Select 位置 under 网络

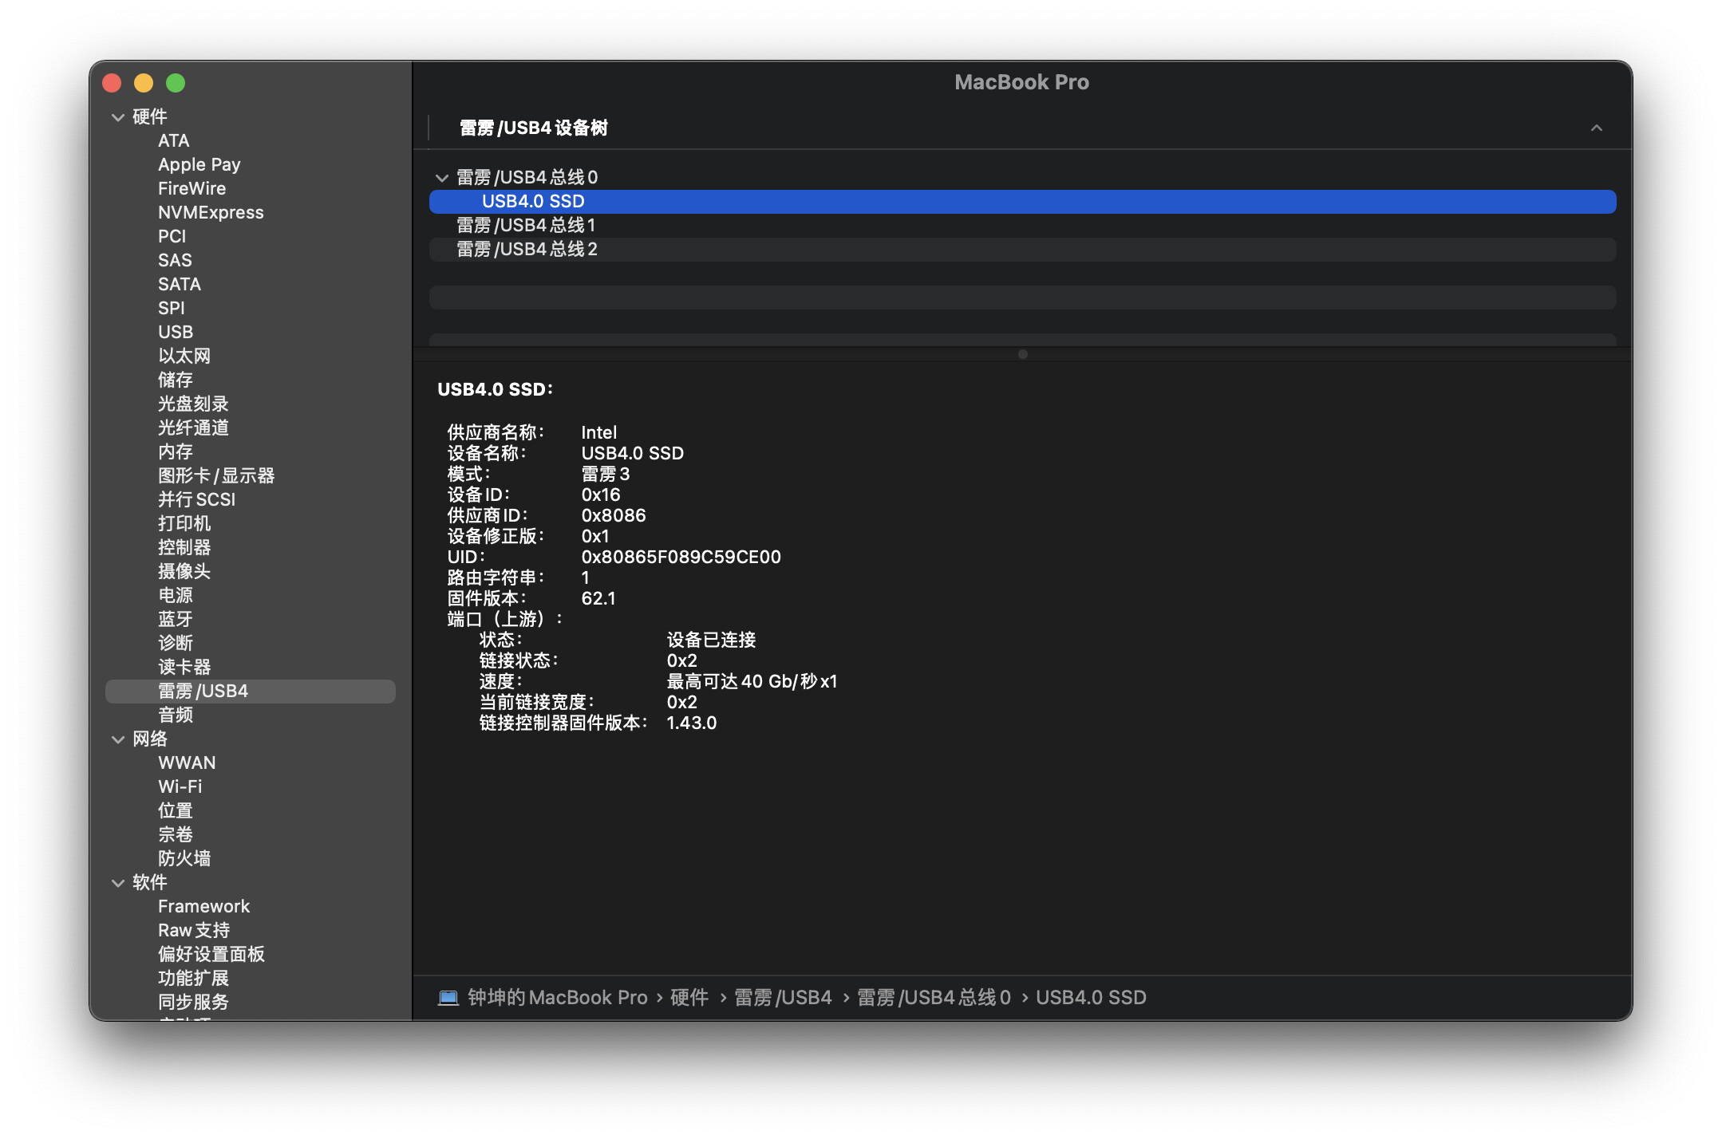pos(176,811)
